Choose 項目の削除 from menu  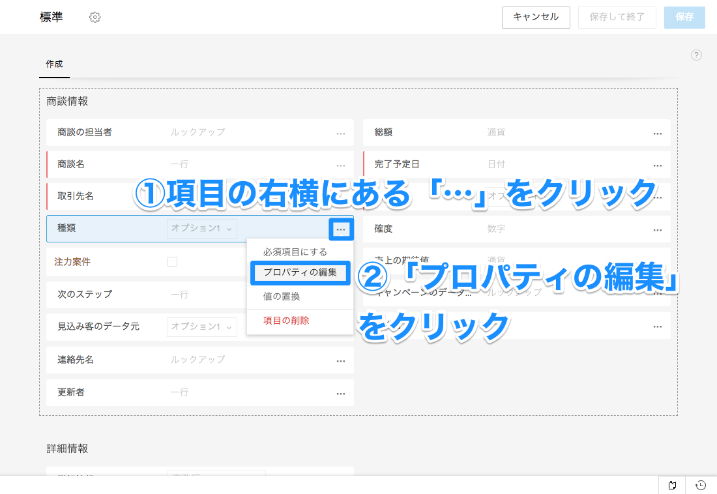pos(286,321)
